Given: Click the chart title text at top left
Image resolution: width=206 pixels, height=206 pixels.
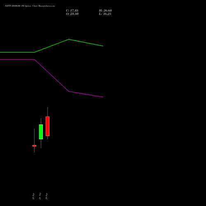Looking at the screenshot, I should tap(30, 6).
